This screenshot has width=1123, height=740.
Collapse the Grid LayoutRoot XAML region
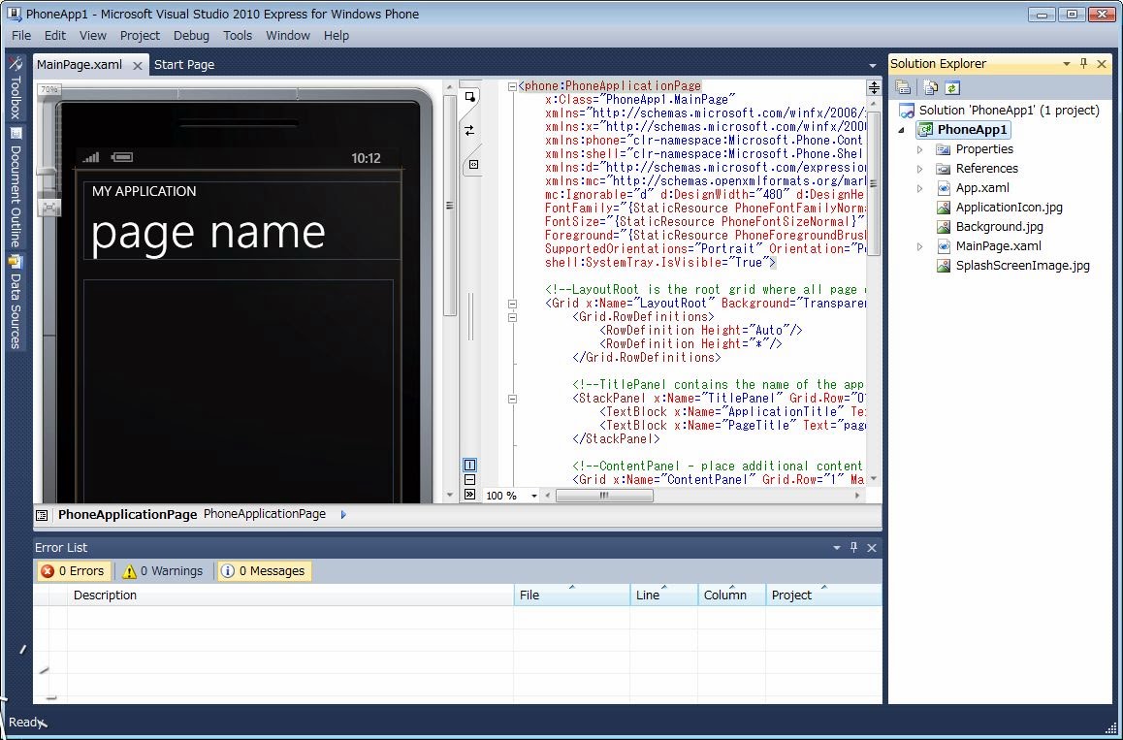tap(512, 304)
